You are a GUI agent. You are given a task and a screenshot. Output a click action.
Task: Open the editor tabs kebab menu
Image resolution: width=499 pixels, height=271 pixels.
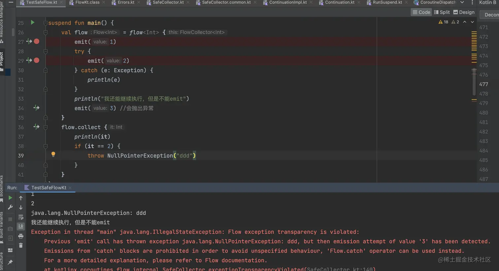click(472, 2)
